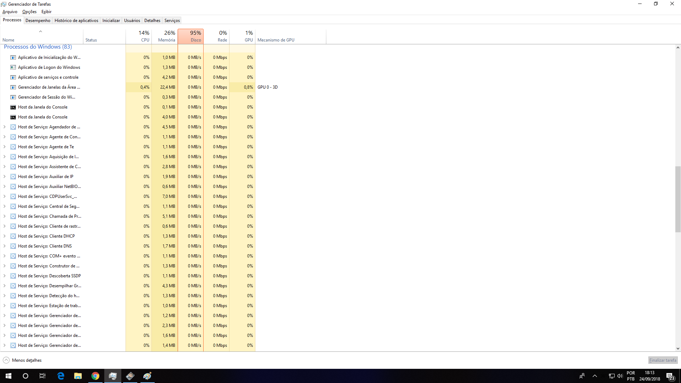Click the Aplicativo de serviços e controle icon
Viewport: 681px width, 383px height.
click(13, 77)
